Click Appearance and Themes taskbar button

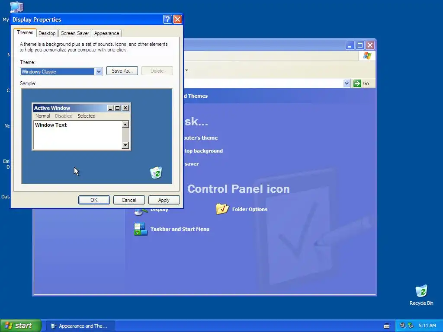coord(80,326)
